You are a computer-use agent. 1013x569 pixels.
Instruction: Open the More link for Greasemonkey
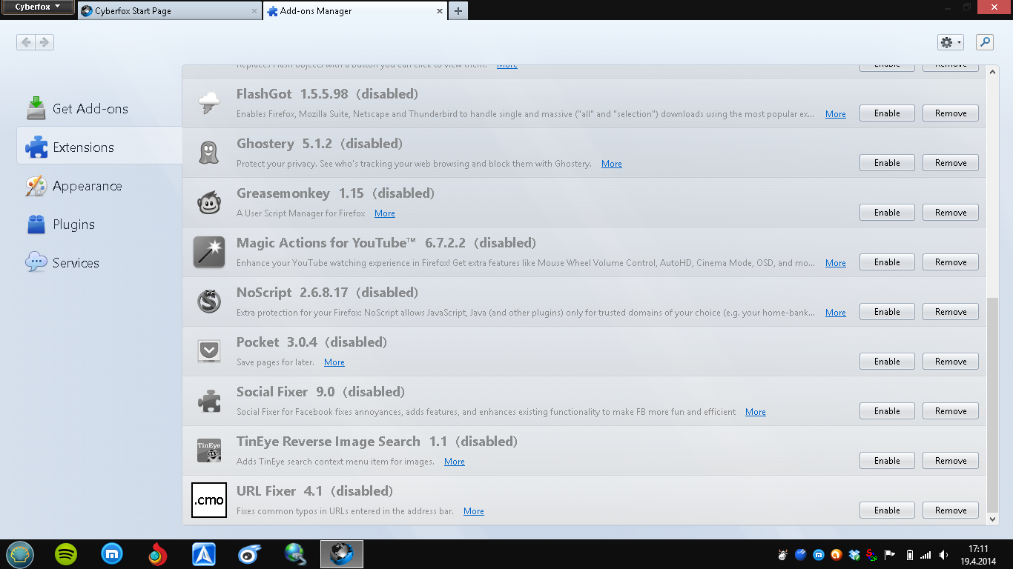385,213
